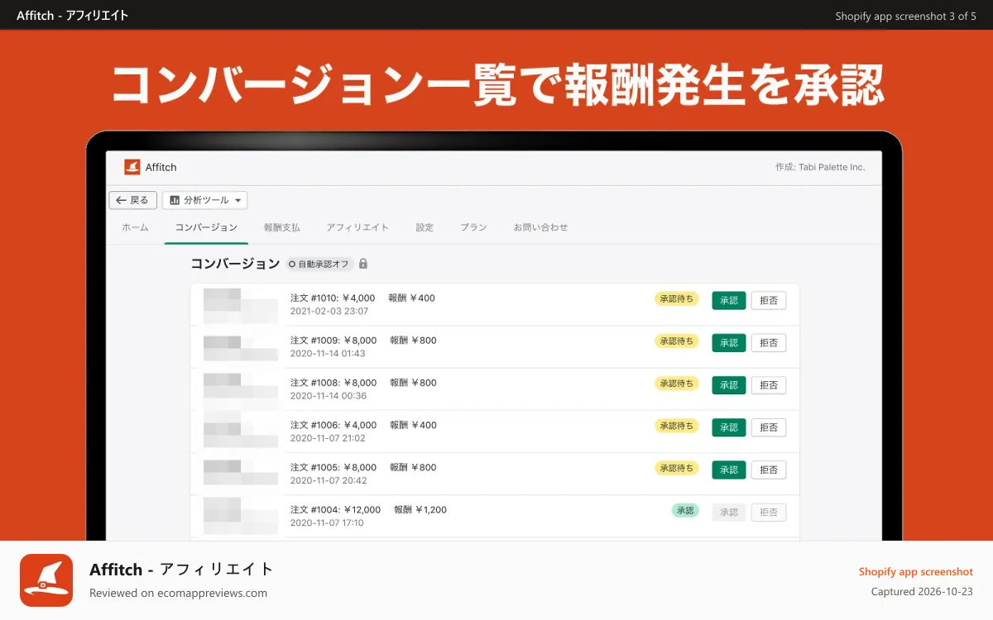
Task: Click text 注文 #1006: ¥4,000
Action: (x=333, y=425)
